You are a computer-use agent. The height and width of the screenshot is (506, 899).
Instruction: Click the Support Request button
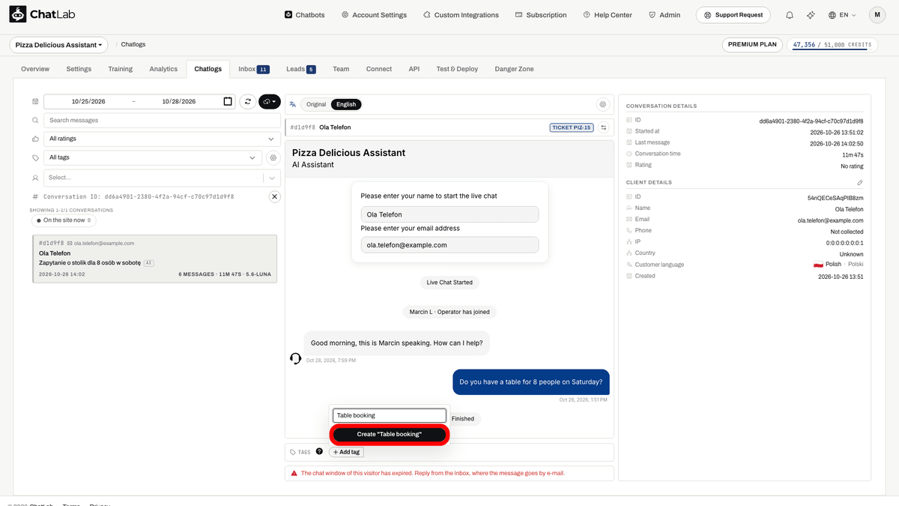[733, 15]
